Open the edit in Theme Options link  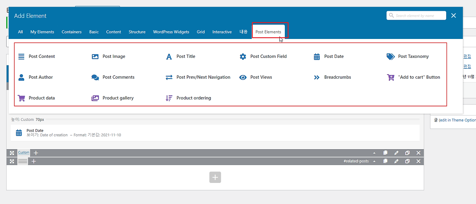point(458,120)
